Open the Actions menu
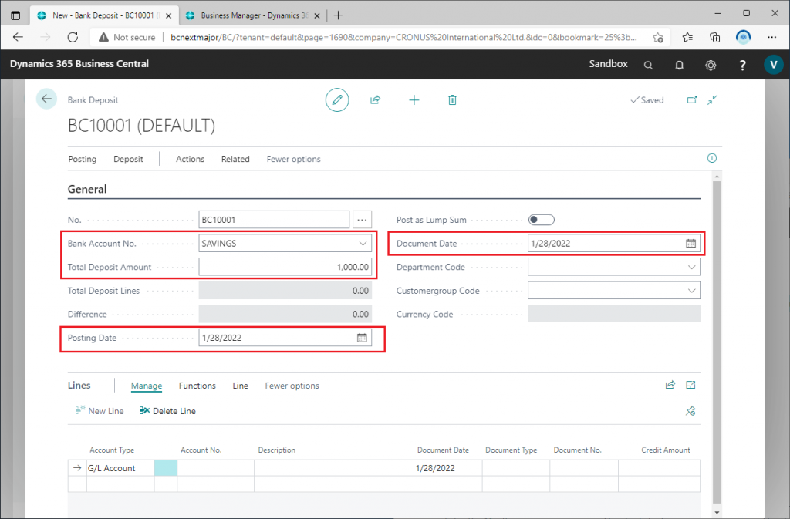Screen dimensions: 790x519 190,159
